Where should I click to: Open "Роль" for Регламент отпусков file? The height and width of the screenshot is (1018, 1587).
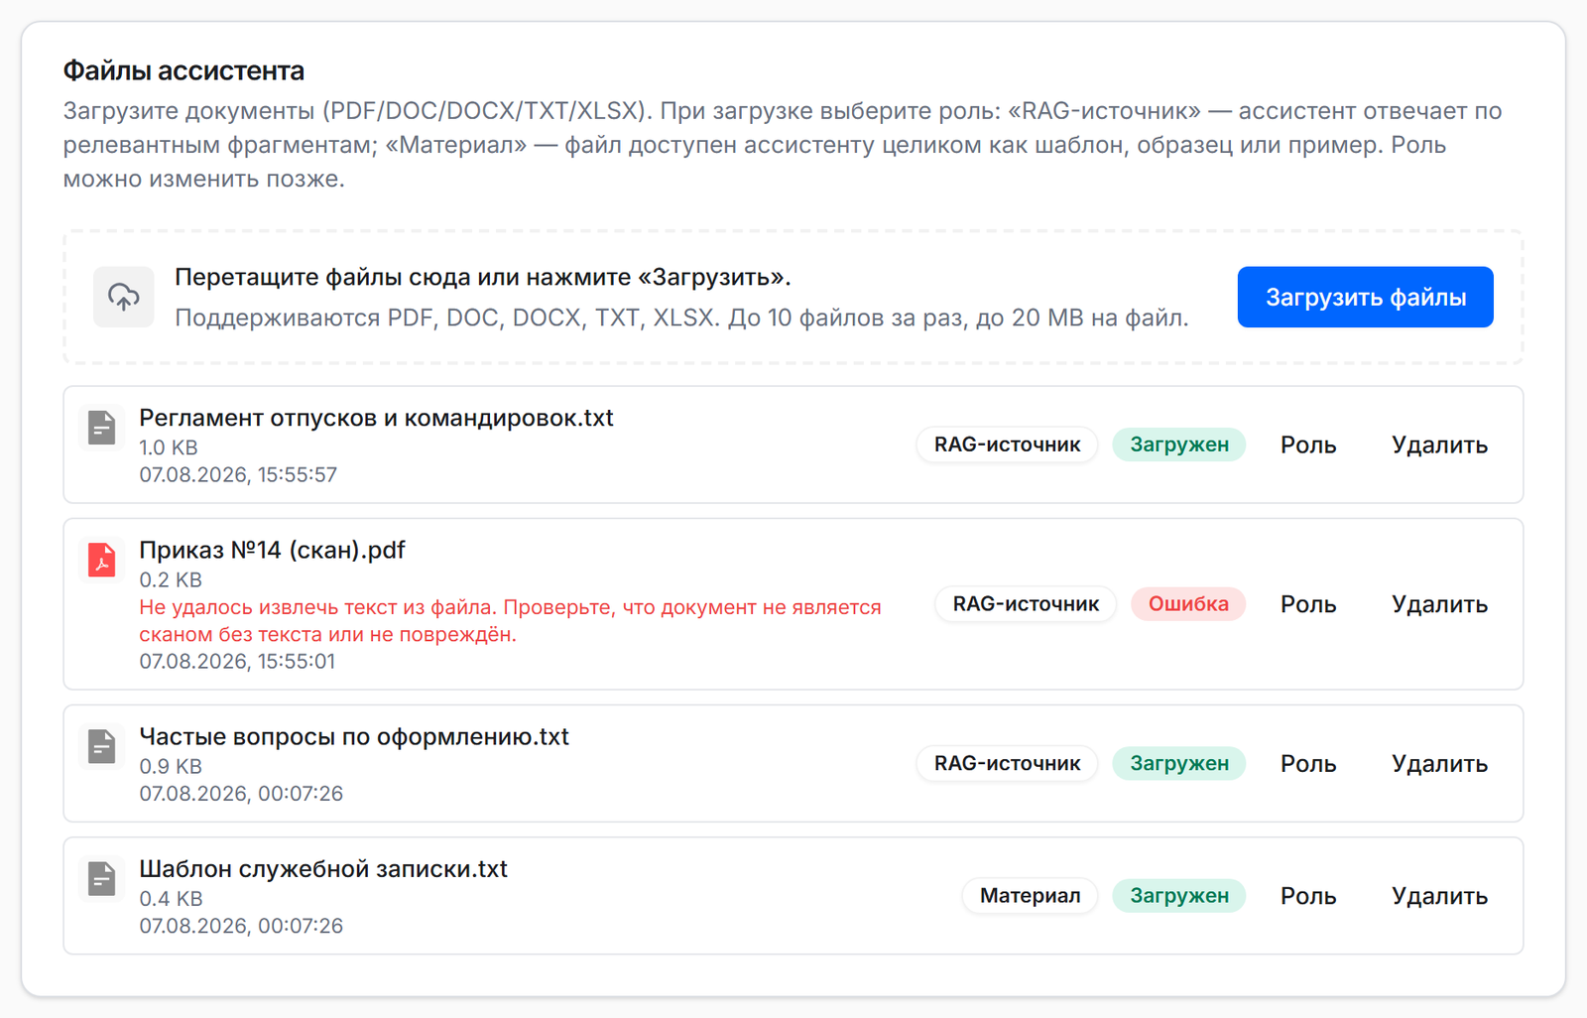tap(1308, 445)
